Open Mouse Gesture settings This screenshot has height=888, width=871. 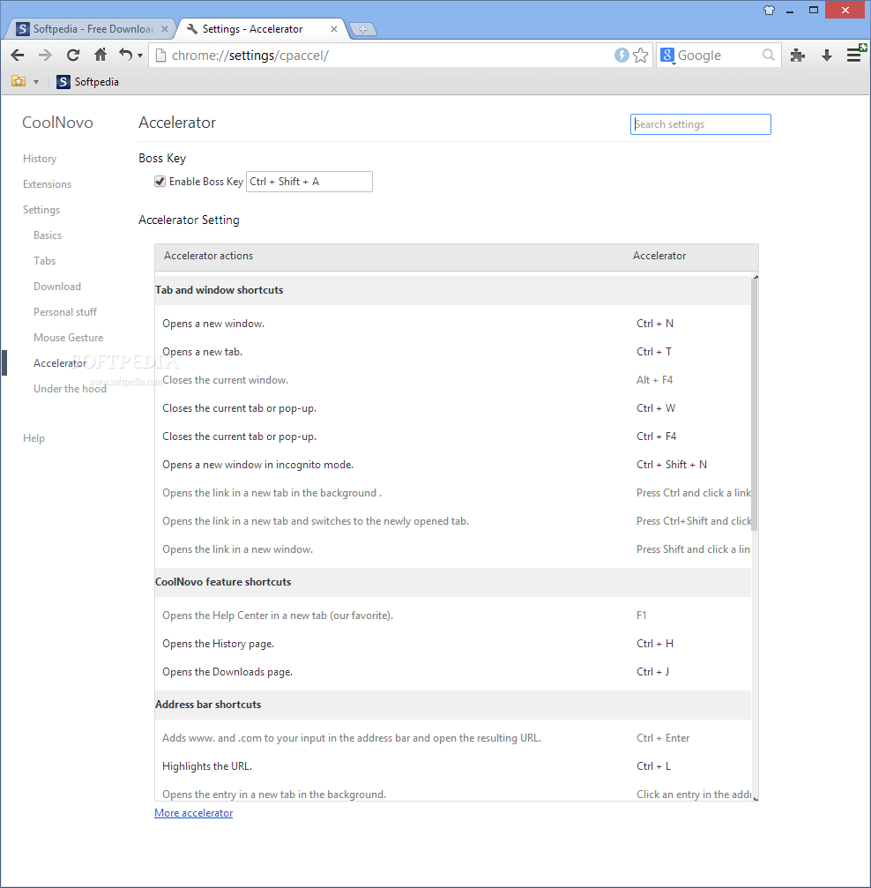69,337
